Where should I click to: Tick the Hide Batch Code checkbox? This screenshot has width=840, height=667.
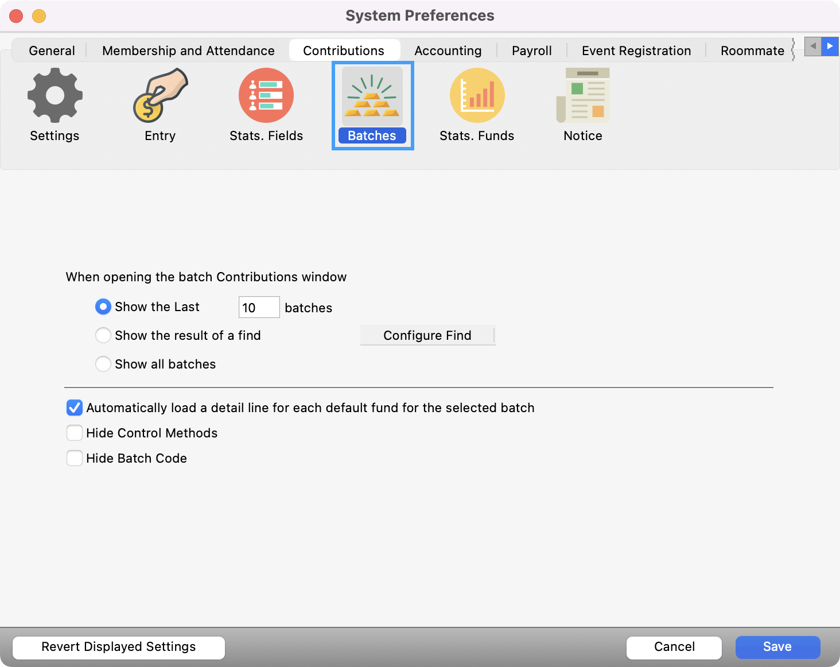[x=75, y=458]
